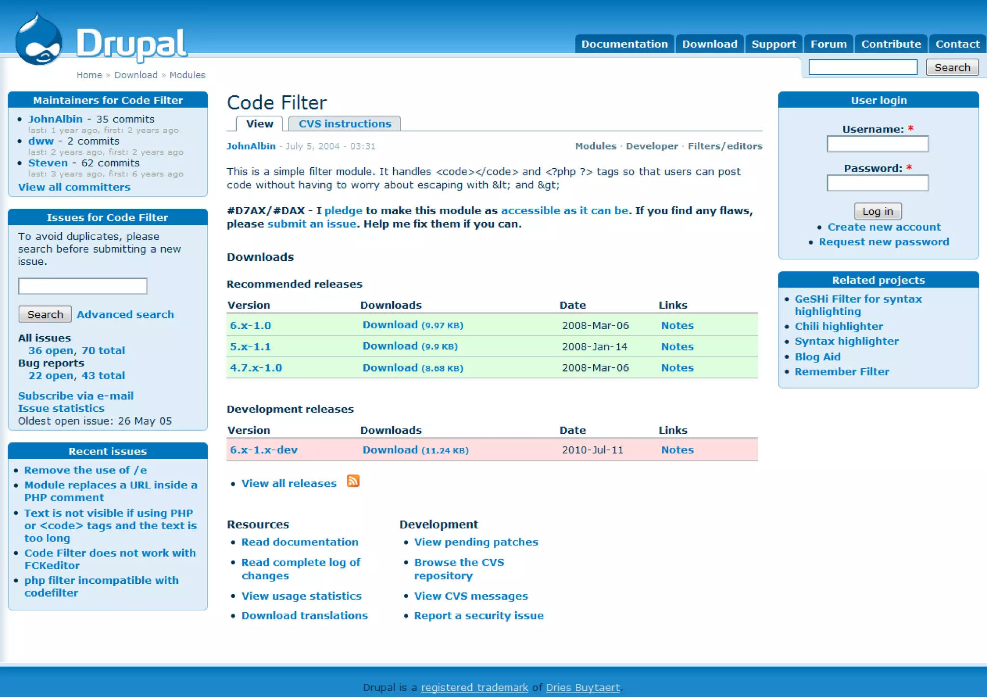Focus the Username input field

[877, 144]
